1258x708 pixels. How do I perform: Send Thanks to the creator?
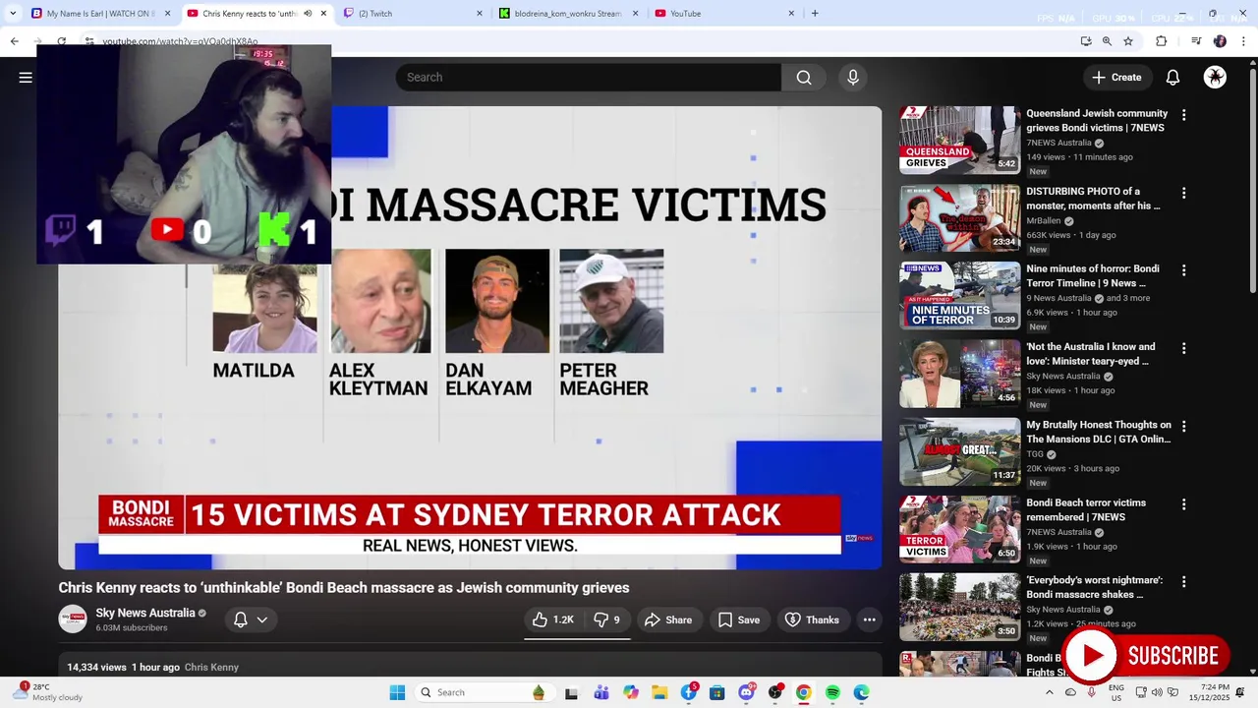point(812,619)
